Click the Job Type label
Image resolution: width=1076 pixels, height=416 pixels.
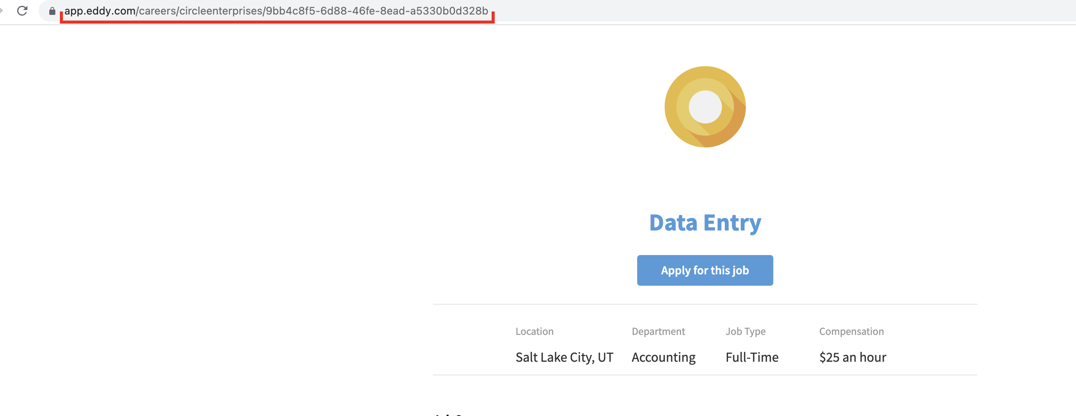(745, 331)
